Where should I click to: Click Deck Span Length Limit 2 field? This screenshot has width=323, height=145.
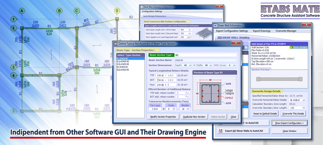pyautogui.click(x=186, y=33)
